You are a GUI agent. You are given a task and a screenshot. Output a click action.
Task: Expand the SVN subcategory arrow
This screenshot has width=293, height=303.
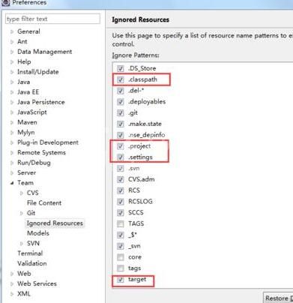point(22,244)
